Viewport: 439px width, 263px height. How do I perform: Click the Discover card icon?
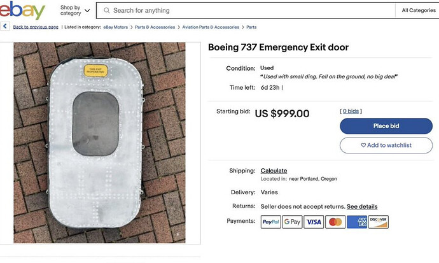click(378, 222)
